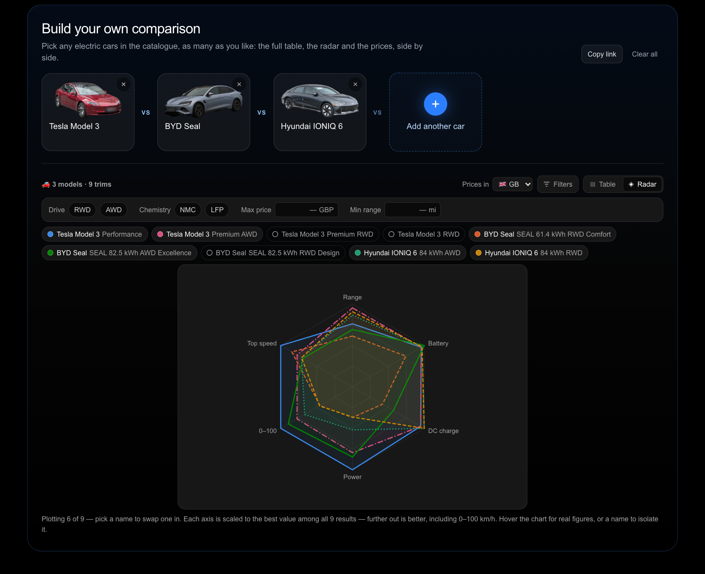Click the Add another car card

(x=435, y=112)
